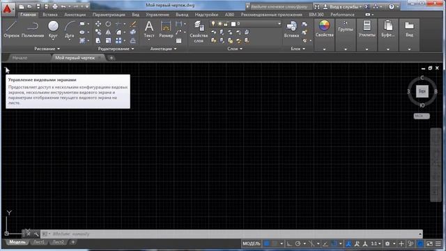Open the Управление ribbon tab
This screenshot has height=251, width=446.
157,15
